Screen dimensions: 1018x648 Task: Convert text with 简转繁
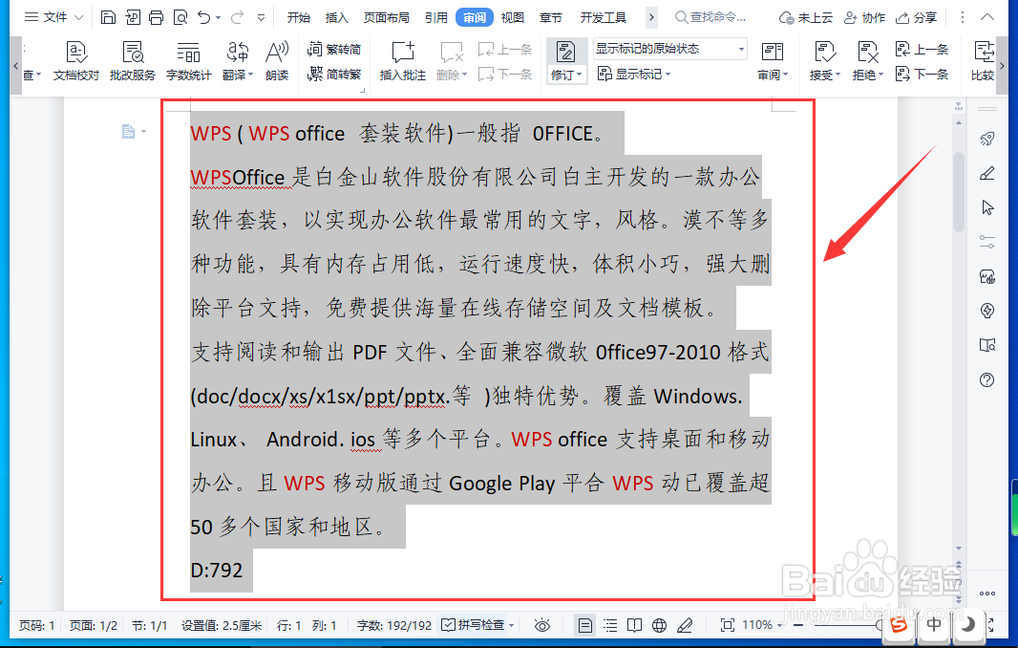coord(334,75)
